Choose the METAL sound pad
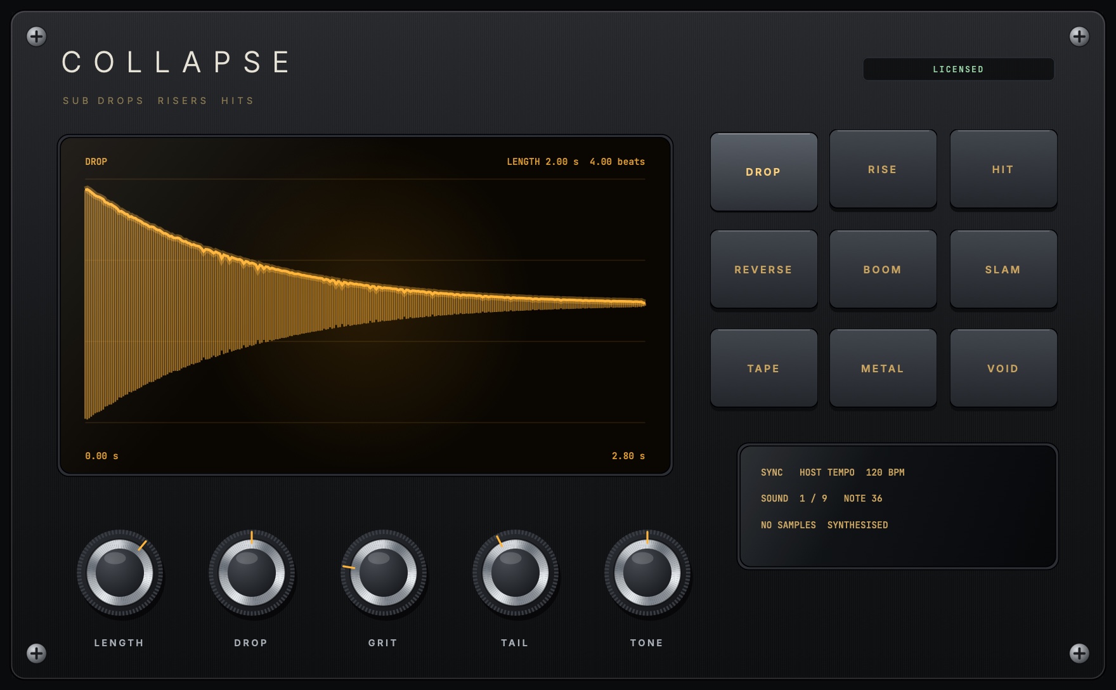Image resolution: width=1116 pixels, height=690 pixels. click(x=883, y=368)
